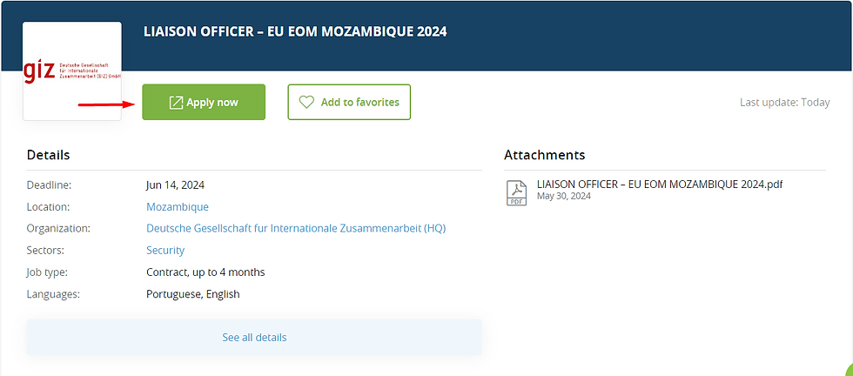Image resolution: width=853 pixels, height=376 pixels.
Task: Open the Deutsche Gesellschaft organization link
Action: pos(296,228)
